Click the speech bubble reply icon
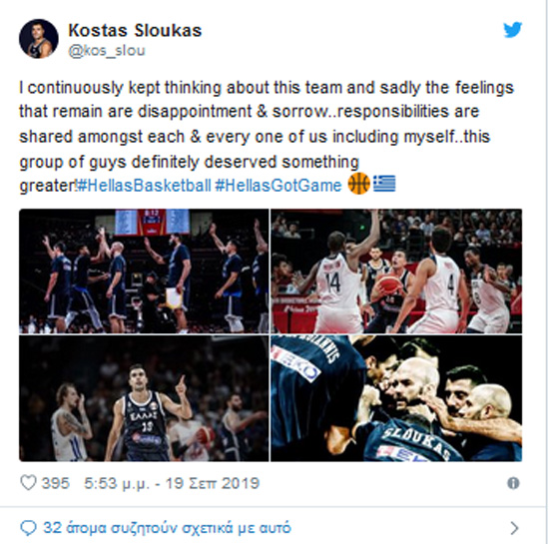This screenshot has height=544, width=549. [28, 528]
